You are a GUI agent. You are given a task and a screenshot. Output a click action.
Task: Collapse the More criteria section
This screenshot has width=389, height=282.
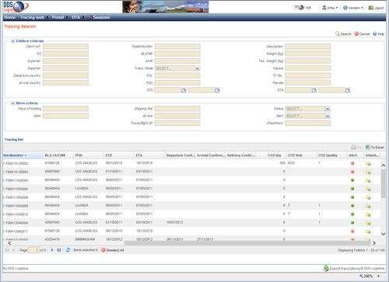(x=12, y=103)
